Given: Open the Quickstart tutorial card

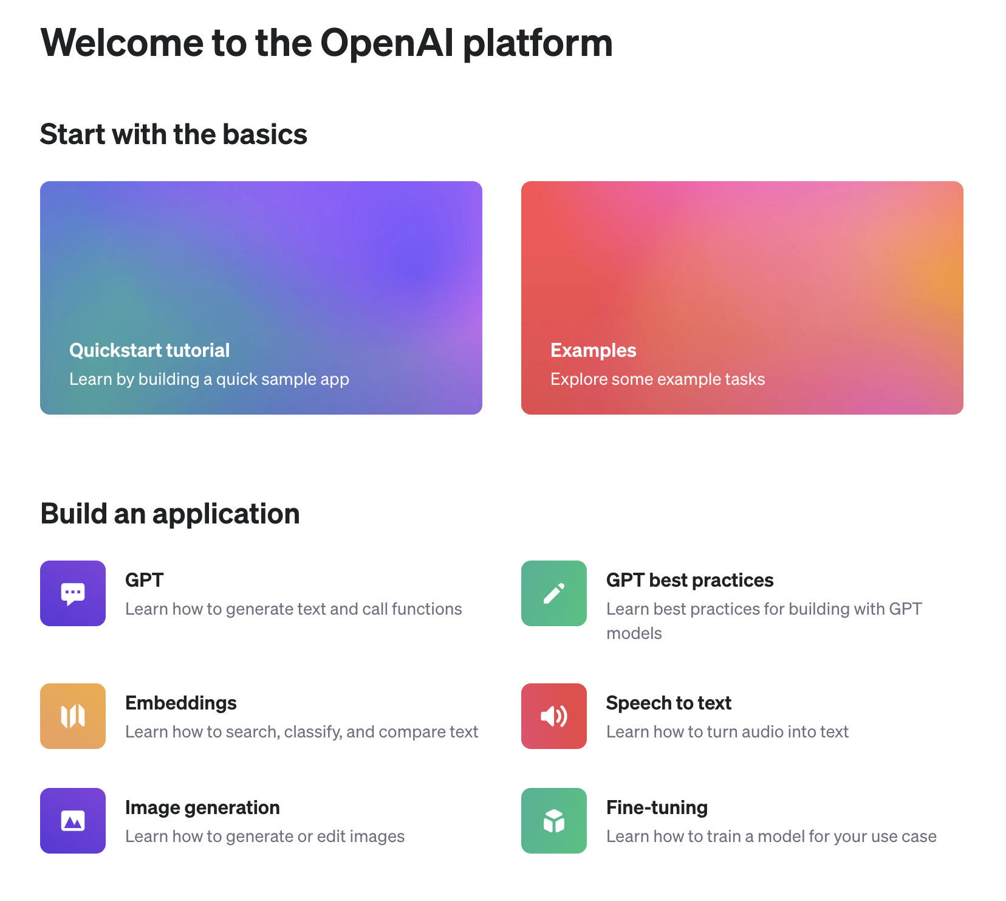Looking at the screenshot, I should [261, 298].
